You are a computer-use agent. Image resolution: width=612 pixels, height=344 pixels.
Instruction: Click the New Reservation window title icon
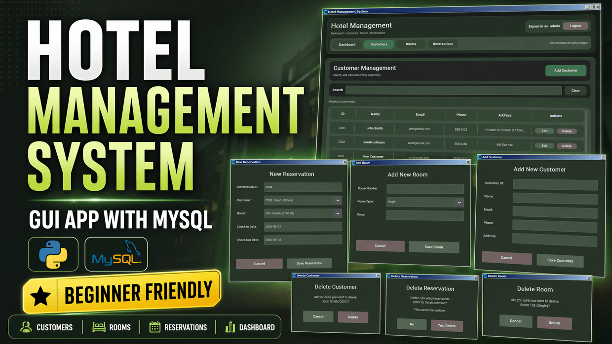[x=233, y=162]
